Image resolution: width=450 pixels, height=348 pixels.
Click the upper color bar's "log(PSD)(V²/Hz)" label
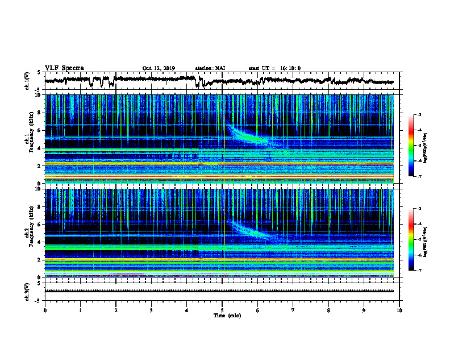tap(426, 148)
